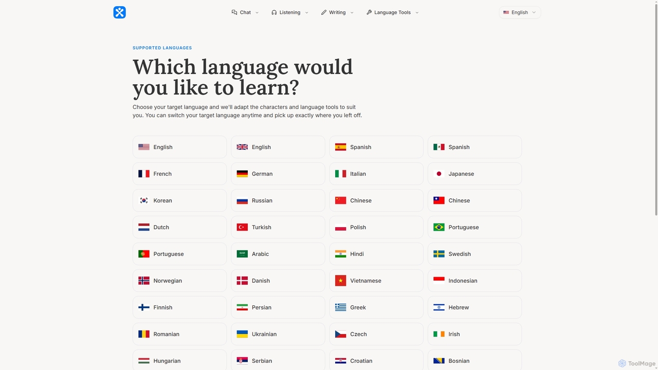The width and height of the screenshot is (658, 370).
Task: Click the India flag icon
Action: click(x=340, y=254)
